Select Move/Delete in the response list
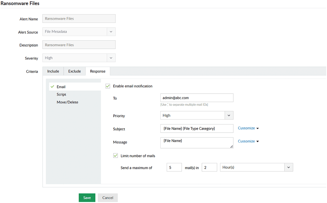The image size is (327, 203). point(68,102)
